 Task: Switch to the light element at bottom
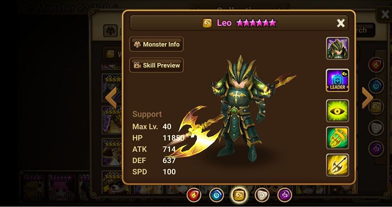262,195
